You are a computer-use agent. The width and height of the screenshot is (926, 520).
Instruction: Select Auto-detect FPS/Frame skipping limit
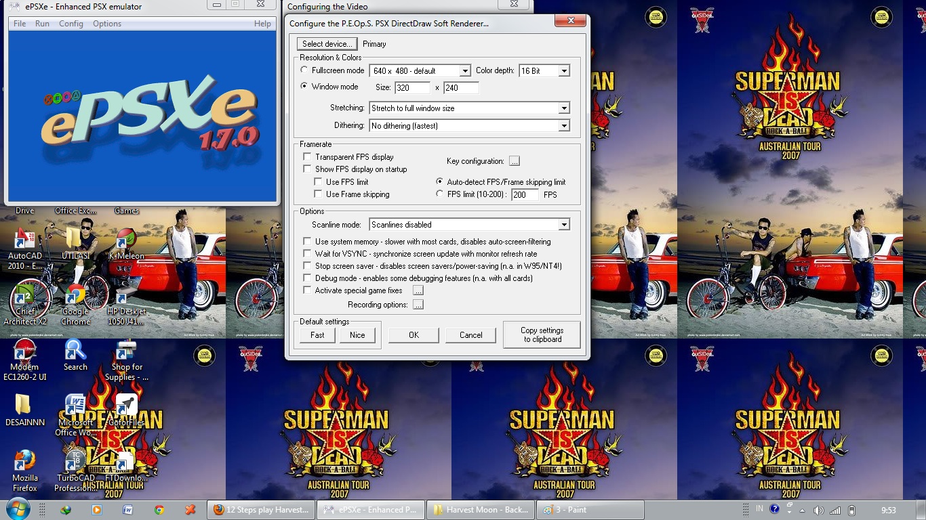click(440, 181)
